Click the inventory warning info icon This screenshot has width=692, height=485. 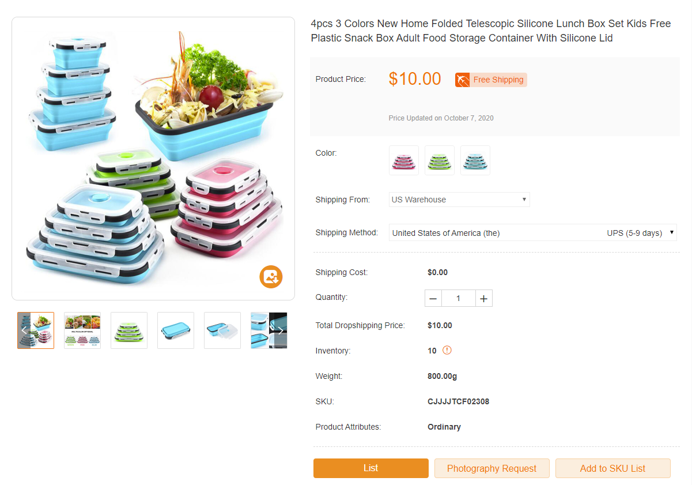(x=447, y=350)
